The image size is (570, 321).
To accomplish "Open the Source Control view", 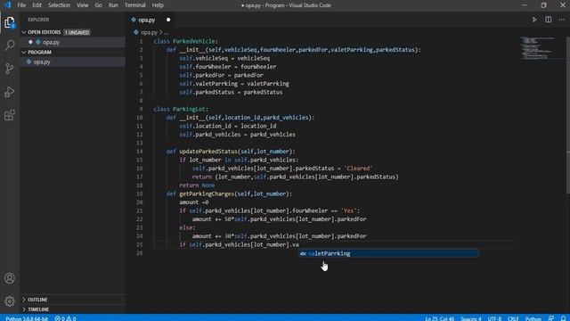I will (10, 69).
